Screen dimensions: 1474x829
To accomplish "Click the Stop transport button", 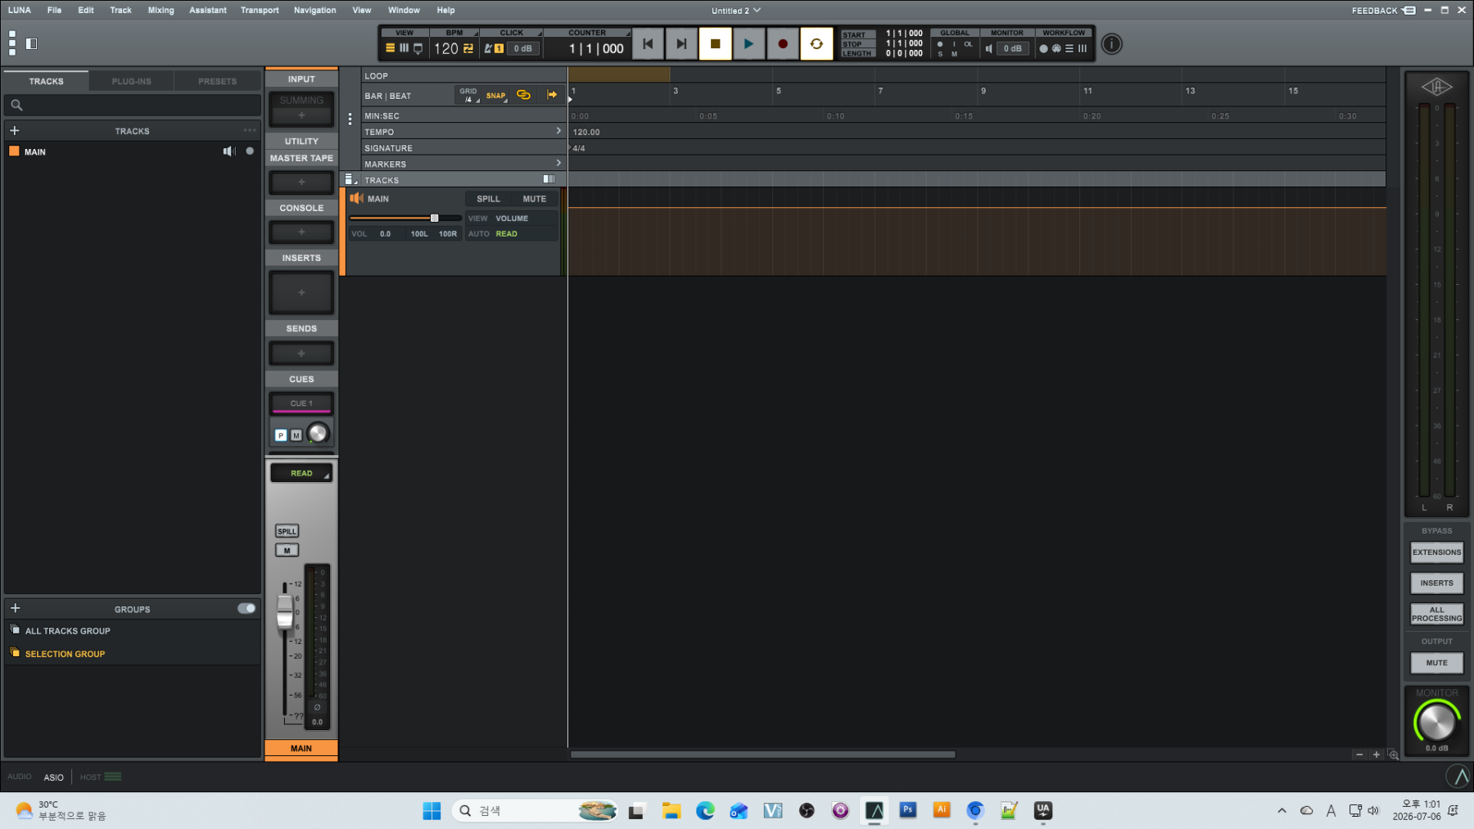I will [x=715, y=44].
